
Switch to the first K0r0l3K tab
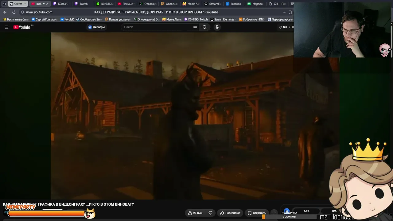pos(61,4)
